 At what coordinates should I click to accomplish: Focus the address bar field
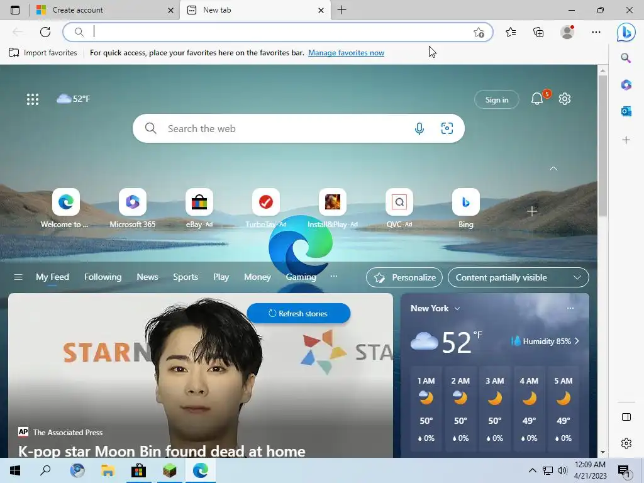tap(277, 32)
